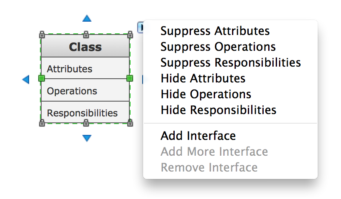The width and height of the screenshot is (341, 199).
Task: Select Suppress Responsibilities menu entry
Action: coord(230,62)
